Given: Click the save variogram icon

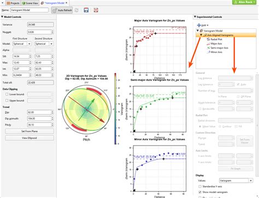Looking at the screenshot, I should (x=86, y=10).
